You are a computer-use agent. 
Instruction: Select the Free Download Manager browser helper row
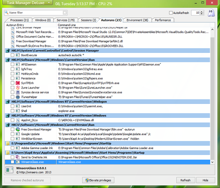107,41
